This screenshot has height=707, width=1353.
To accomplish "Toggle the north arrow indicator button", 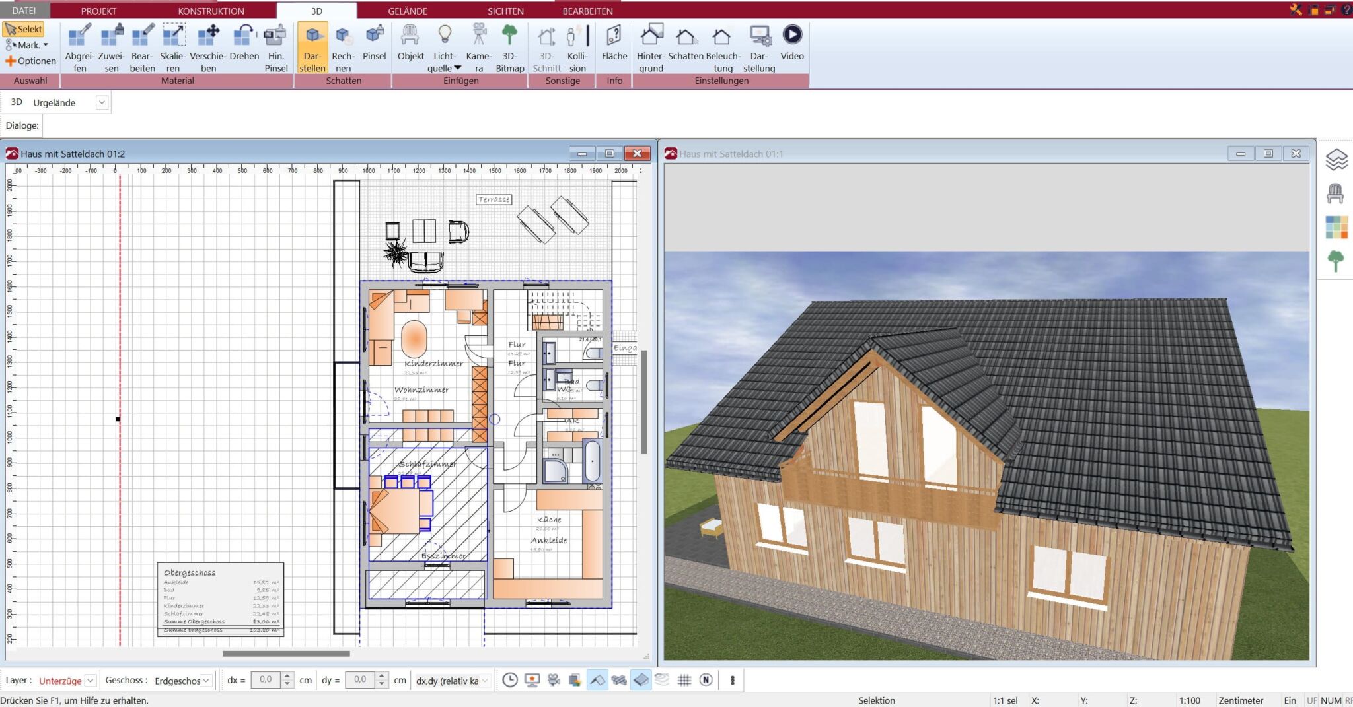I will tap(706, 680).
